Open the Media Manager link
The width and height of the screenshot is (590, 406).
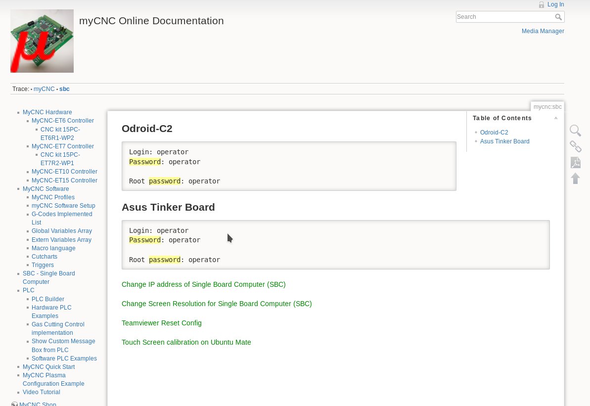pyautogui.click(x=543, y=31)
